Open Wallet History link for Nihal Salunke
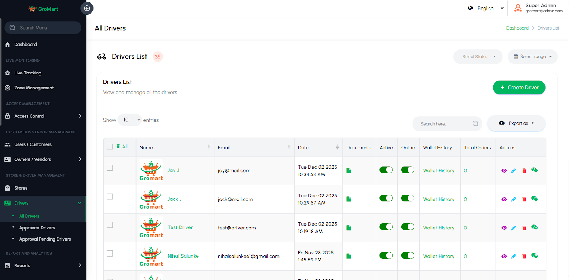The height and width of the screenshot is (280, 569). pyautogui.click(x=438, y=256)
